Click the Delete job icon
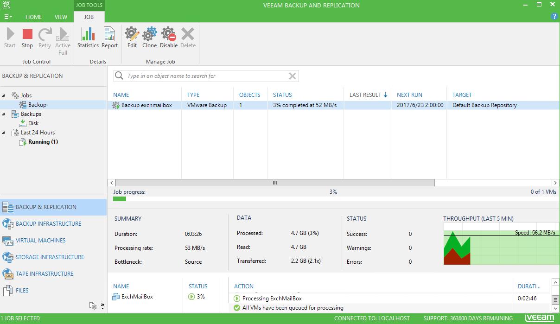 tap(188, 38)
